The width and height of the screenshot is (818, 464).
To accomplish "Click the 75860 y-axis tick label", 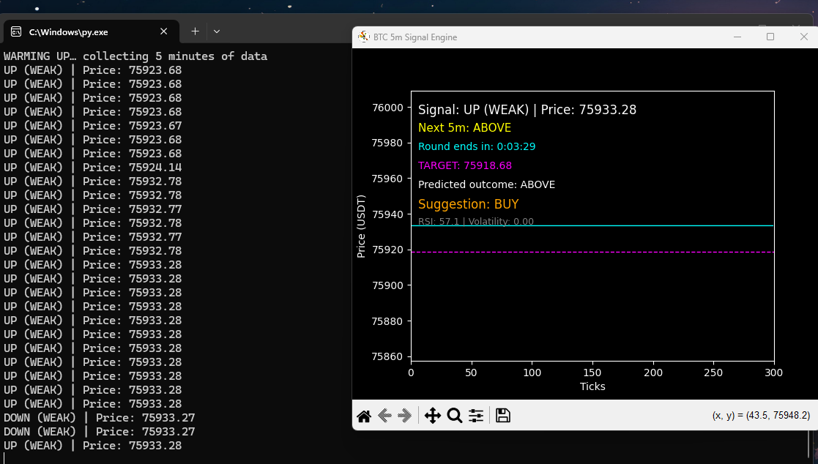I will [387, 356].
